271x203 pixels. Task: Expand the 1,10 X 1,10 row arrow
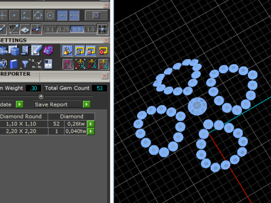pos(91,124)
